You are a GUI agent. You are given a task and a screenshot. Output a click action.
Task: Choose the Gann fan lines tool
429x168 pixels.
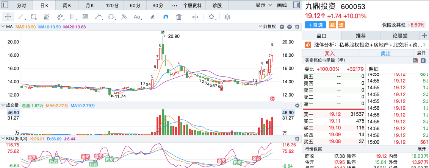(x=47, y=17)
